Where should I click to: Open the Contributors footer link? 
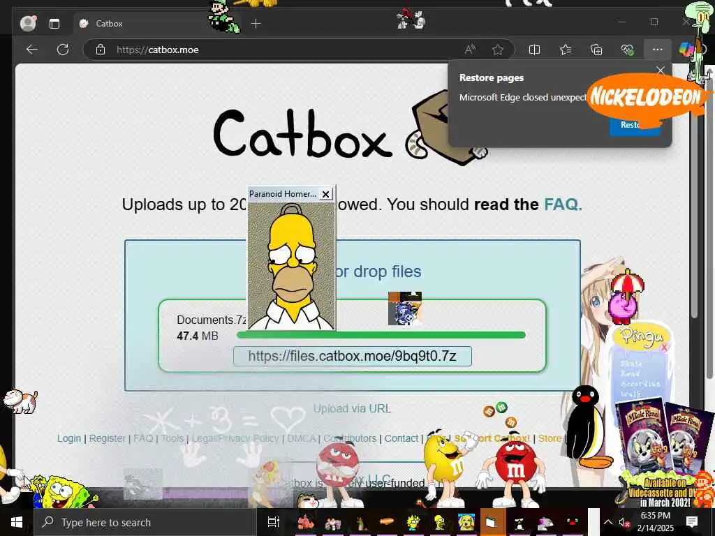[x=350, y=438]
